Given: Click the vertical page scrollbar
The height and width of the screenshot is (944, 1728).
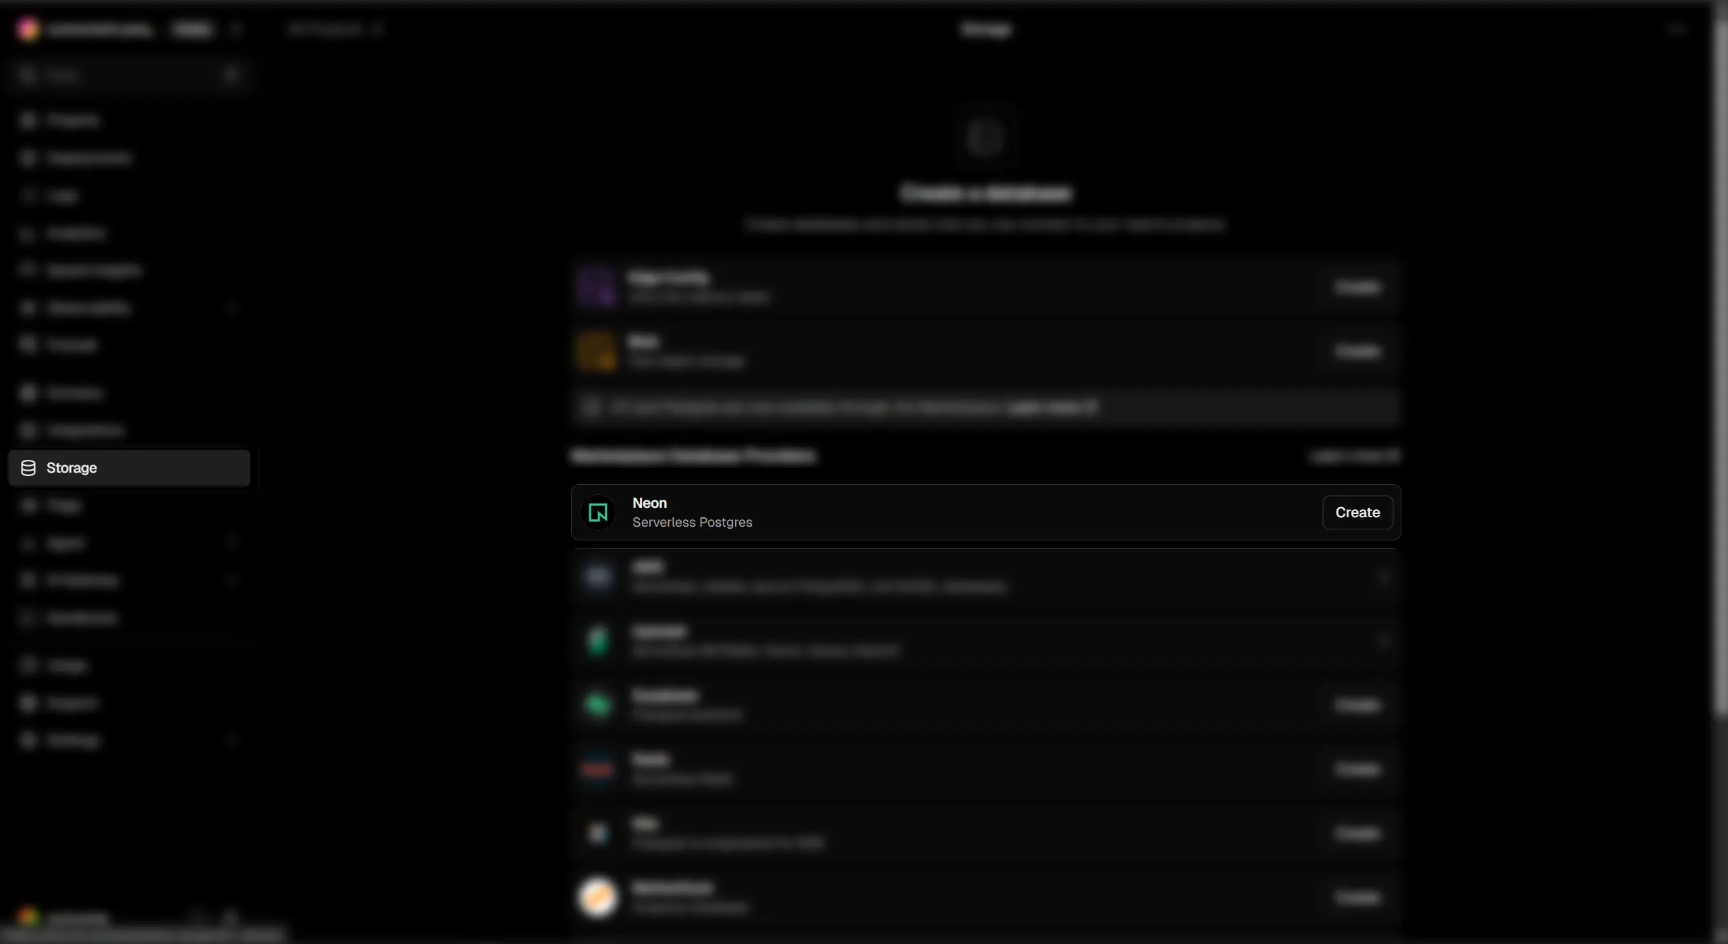Looking at the screenshot, I should tap(1721, 358).
